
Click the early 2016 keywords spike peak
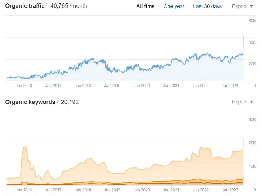(x=25, y=147)
